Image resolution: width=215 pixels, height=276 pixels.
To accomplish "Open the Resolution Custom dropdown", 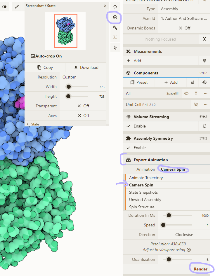I will click(x=83, y=77).
